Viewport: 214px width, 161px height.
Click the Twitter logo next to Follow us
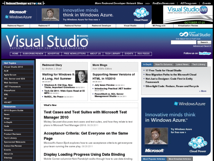click(x=205, y=53)
